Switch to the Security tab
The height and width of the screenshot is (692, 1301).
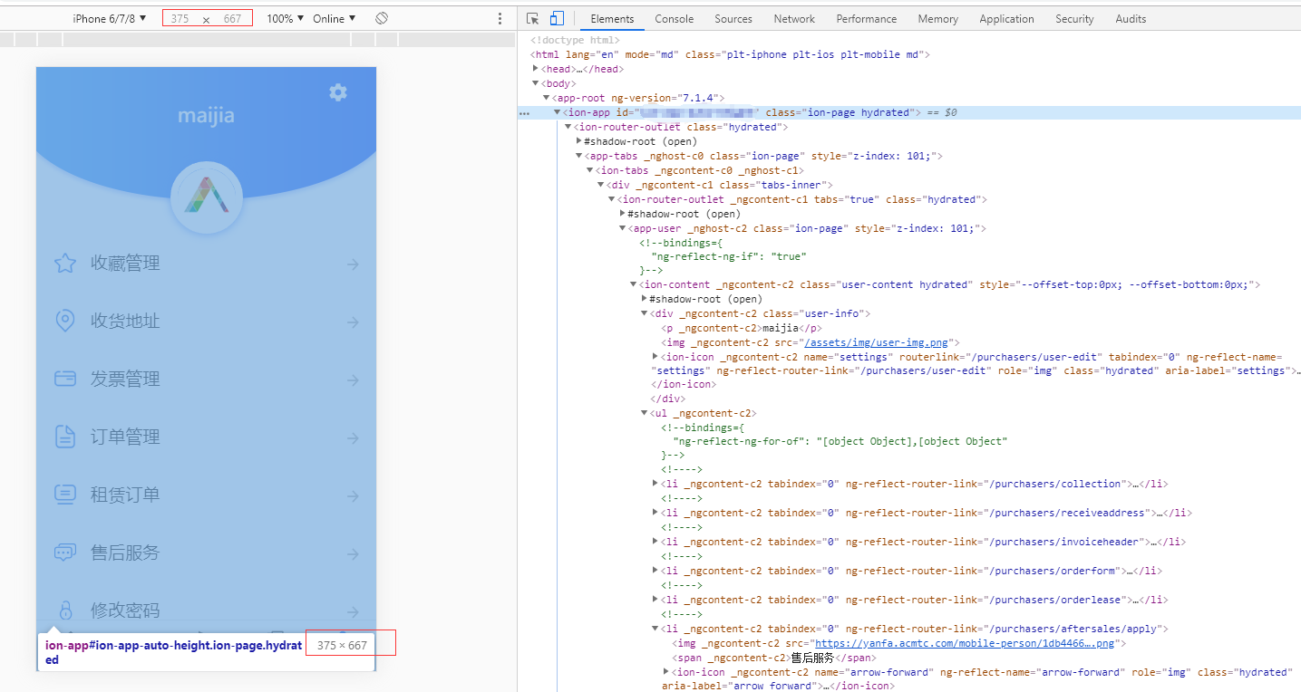pos(1074,18)
